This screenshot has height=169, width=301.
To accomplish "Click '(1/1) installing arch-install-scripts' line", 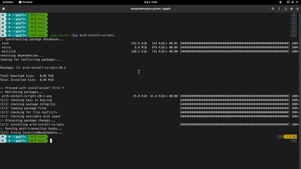I will coord(32,124).
